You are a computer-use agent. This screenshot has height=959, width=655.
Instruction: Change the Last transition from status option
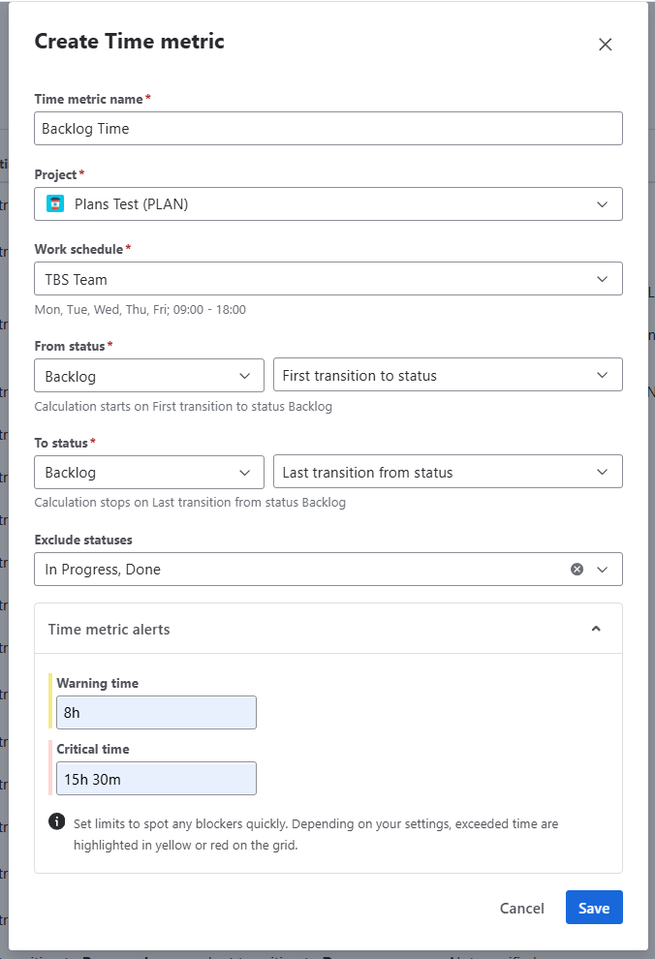pos(448,472)
